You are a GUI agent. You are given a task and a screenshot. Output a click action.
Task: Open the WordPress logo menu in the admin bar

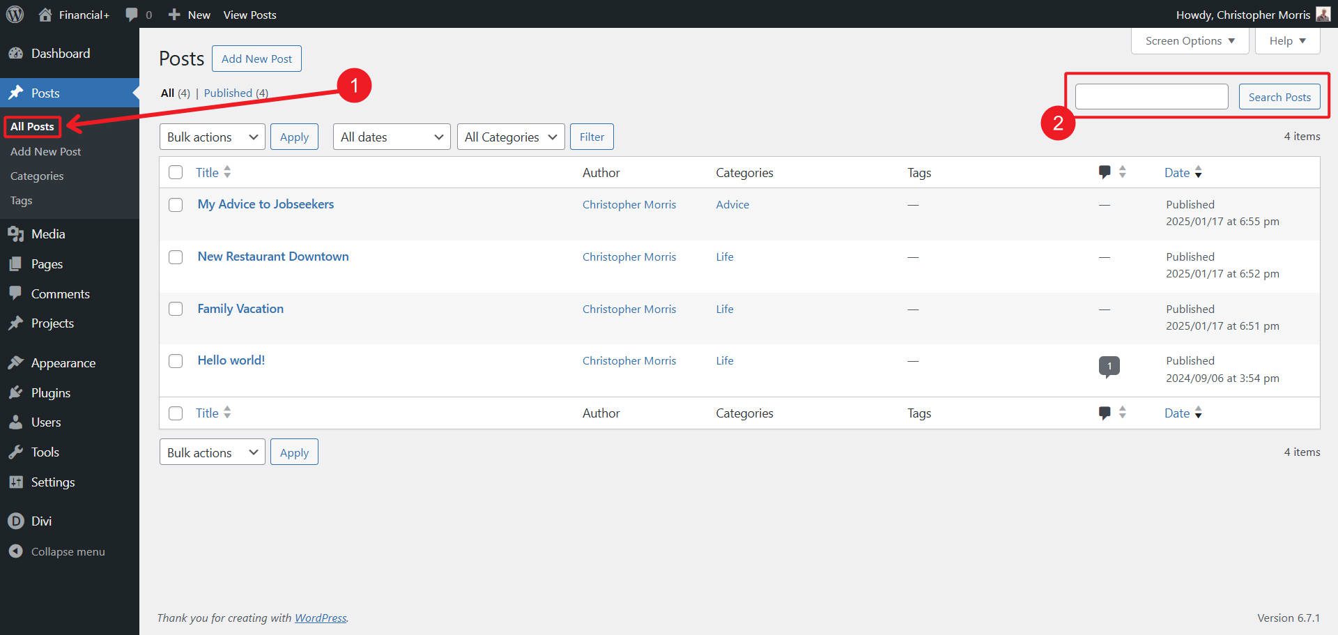point(14,14)
